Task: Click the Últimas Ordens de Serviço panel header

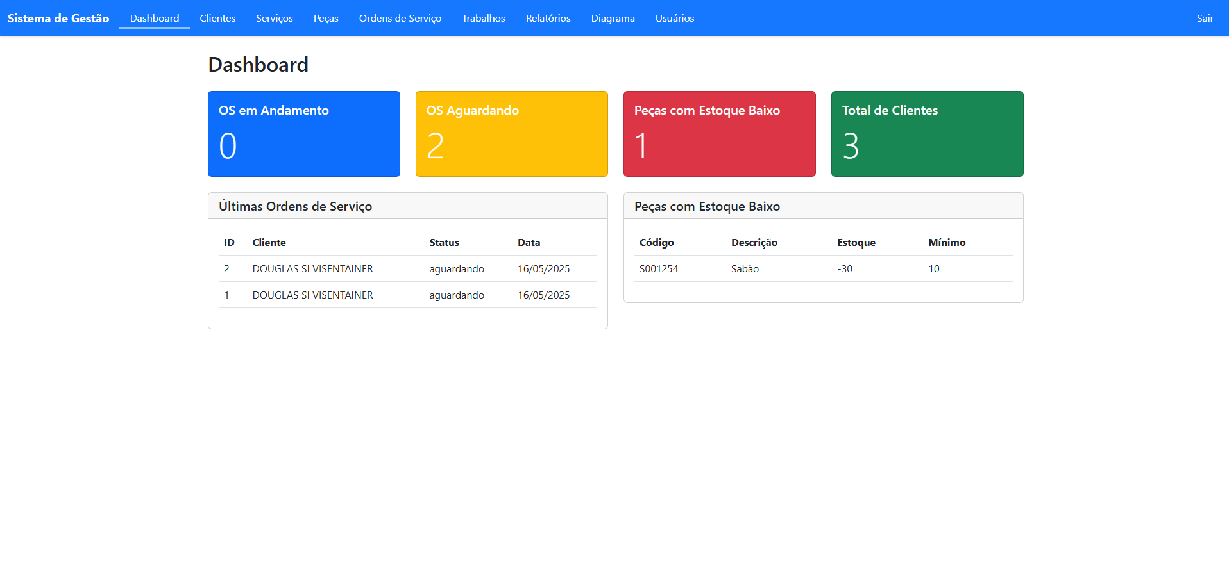Action: [x=408, y=206]
